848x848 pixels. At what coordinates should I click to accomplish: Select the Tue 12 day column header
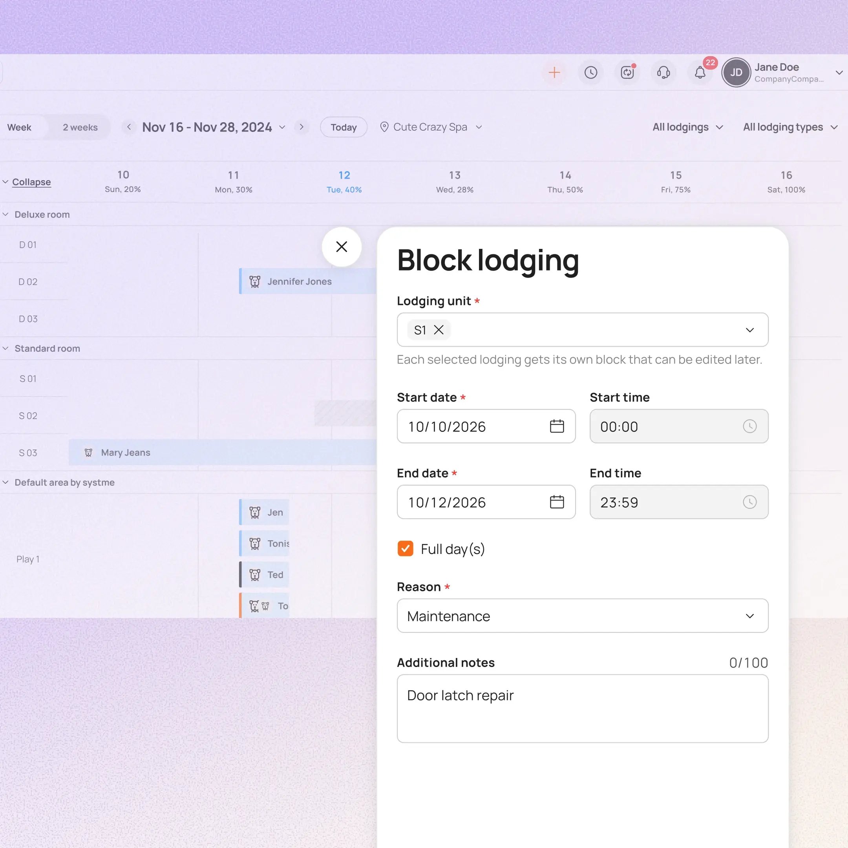pyautogui.click(x=344, y=182)
